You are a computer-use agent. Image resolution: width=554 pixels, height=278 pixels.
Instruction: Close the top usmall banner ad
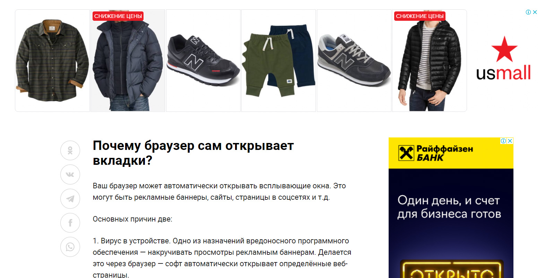coord(535,12)
